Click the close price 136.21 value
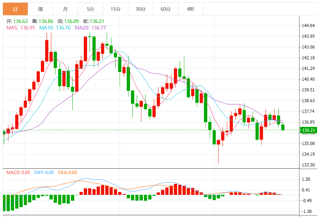The height and width of the screenshot is (217, 317). tap(97, 21)
